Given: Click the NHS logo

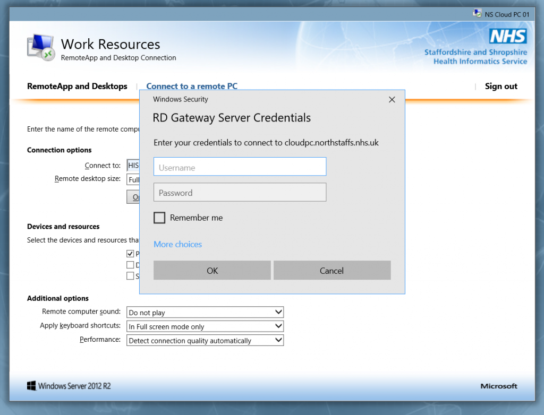Looking at the screenshot, I should 507,36.
